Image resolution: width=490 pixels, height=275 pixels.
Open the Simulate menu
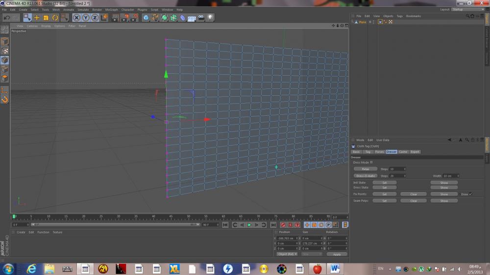coord(83,9)
